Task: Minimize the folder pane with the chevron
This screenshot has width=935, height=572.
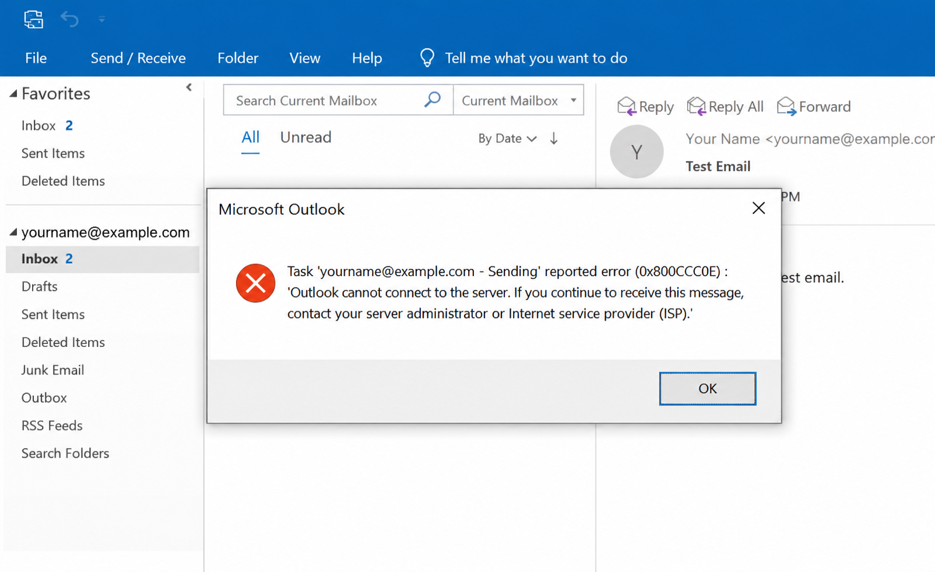Action: point(189,87)
